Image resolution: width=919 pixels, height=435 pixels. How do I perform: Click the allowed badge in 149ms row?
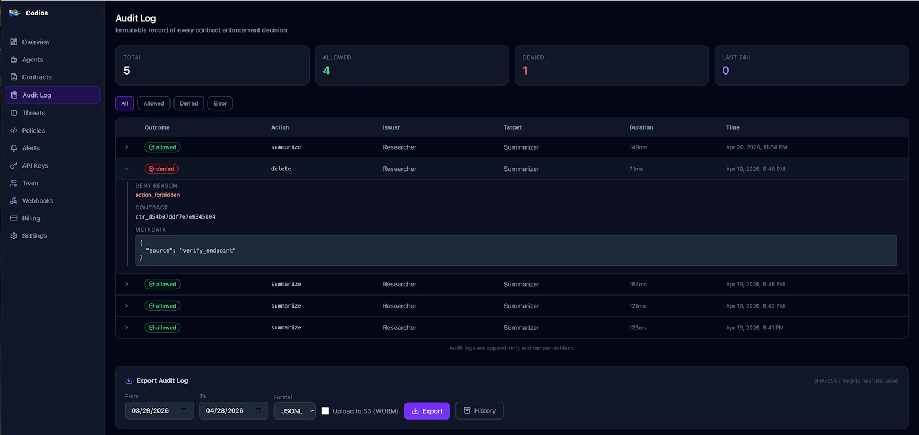(x=163, y=147)
